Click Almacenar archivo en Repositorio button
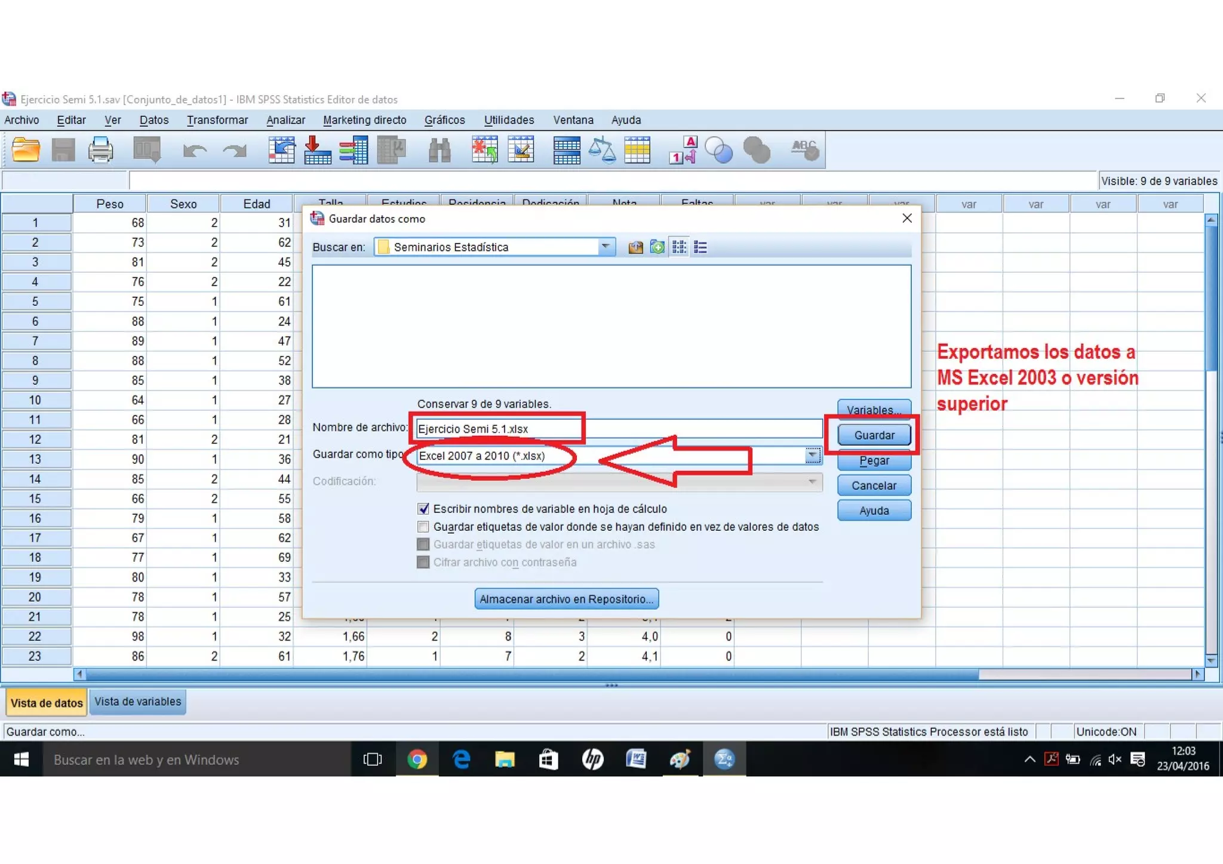1223x864 pixels. pos(566,599)
